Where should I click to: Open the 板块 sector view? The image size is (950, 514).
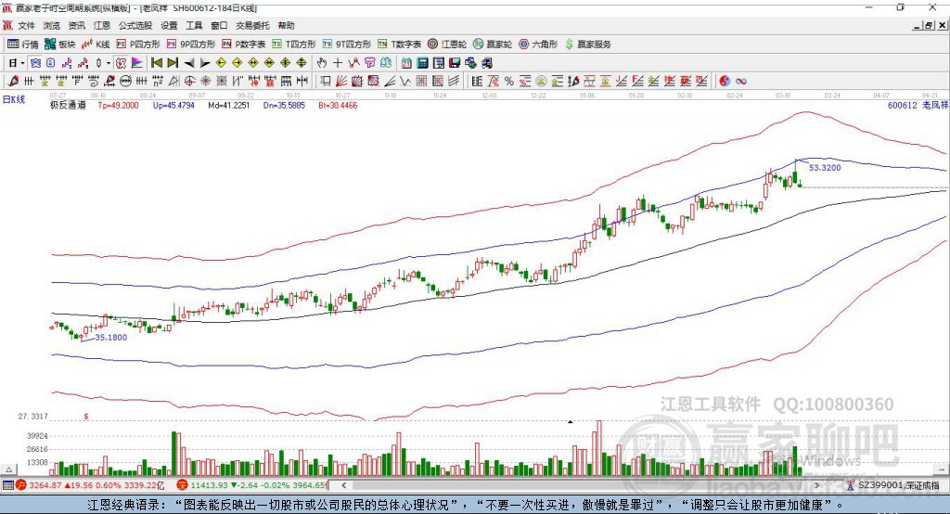tap(60, 45)
